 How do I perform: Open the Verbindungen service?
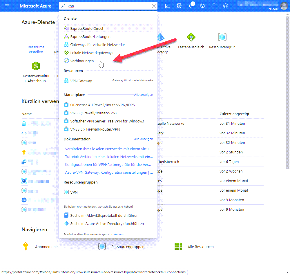pos(108,61)
